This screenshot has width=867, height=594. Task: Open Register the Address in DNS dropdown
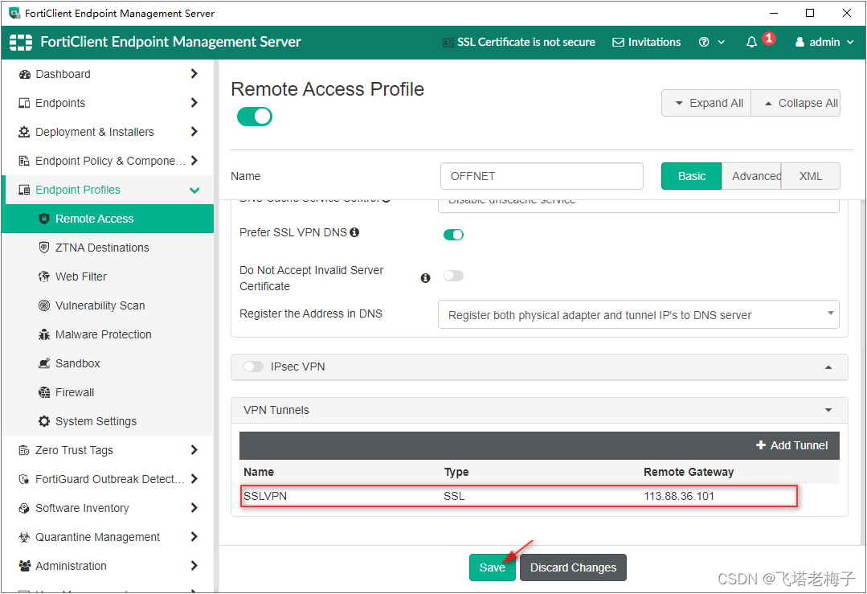(x=639, y=315)
